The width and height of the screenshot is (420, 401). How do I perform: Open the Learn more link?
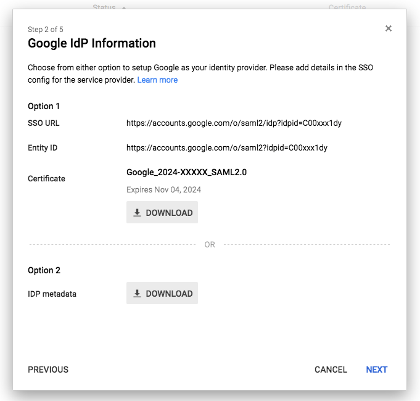[x=157, y=80]
